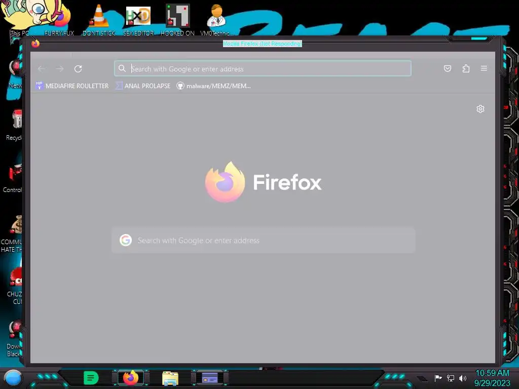Open the HxD SEX EDITOR desktop icon
Viewport: 519px width, 389px height.
point(138,20)
